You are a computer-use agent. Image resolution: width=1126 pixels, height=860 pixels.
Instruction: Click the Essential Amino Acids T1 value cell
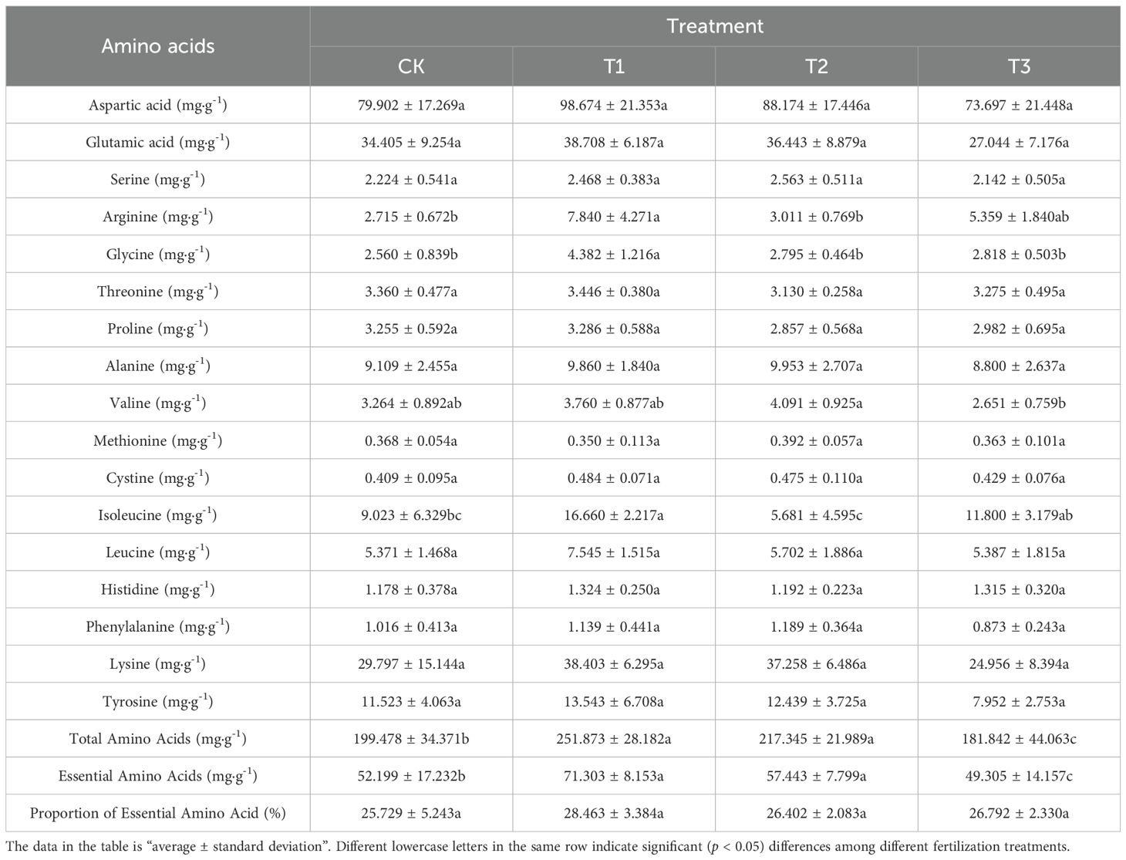click(614, 775)
